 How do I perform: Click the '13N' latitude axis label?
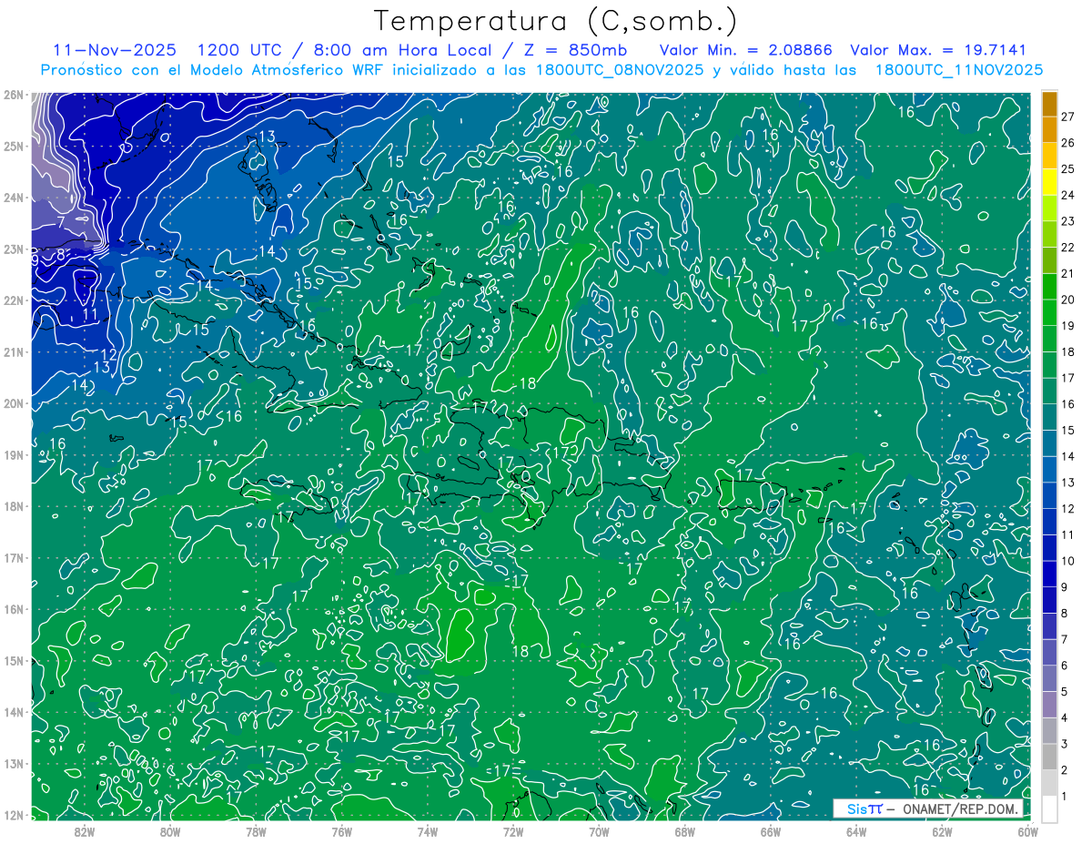tap(14, 763)
